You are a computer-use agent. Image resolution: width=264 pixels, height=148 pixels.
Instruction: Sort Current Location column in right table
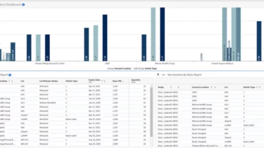point(216,87)
